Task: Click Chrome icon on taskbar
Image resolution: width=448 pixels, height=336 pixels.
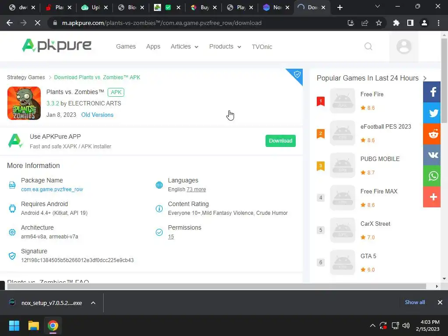Action: [53, 325]
